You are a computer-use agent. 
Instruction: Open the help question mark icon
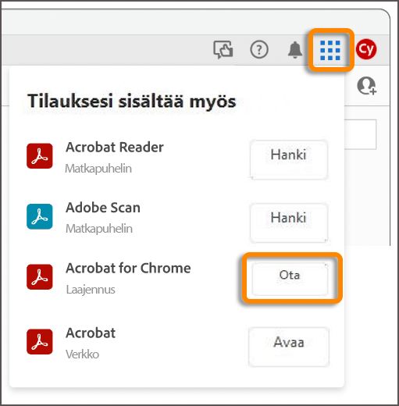(259, 49)
